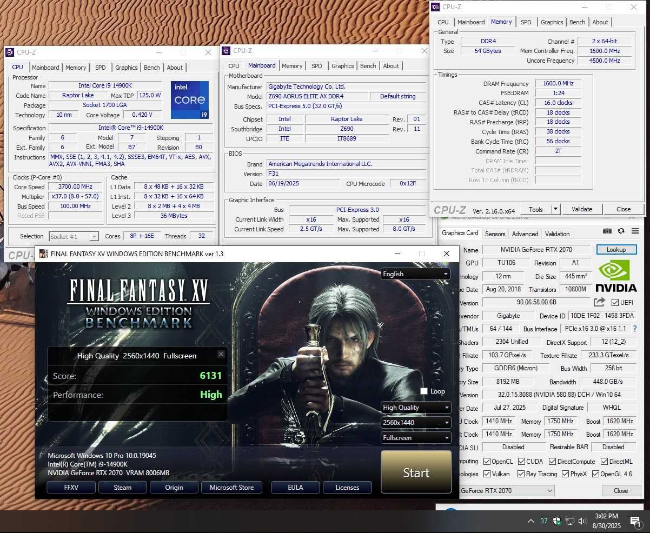Screen dimensions: 650x533
Task: Close the benchmark score result panel
Action: click(x=221, y=354)
